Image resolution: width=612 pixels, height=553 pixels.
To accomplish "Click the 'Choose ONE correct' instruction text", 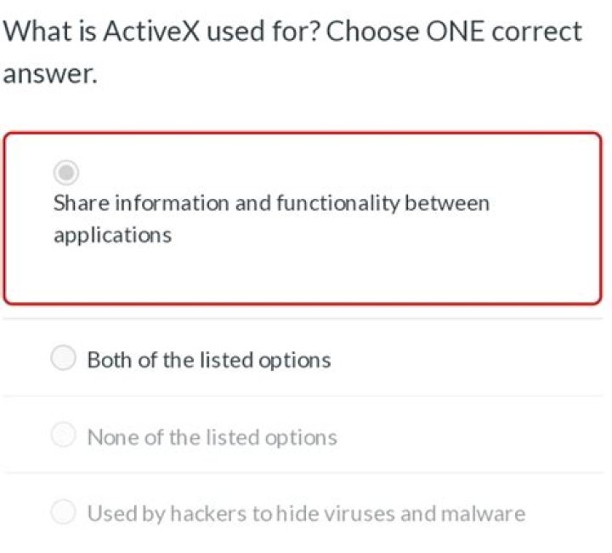I will click(x=454, y=32).
